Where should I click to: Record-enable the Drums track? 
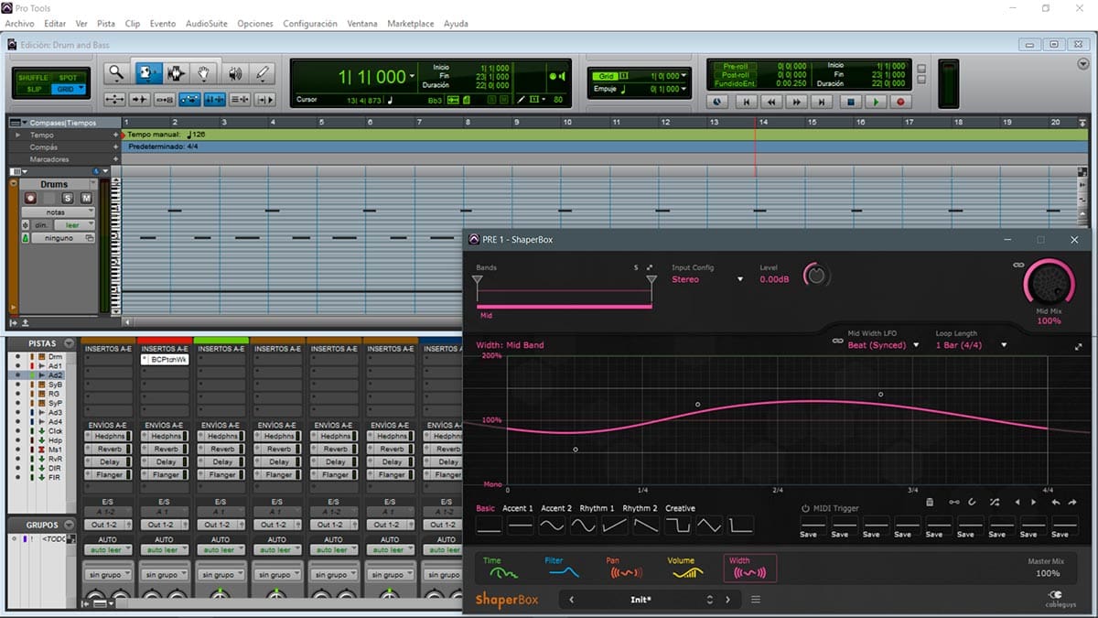click(30, 198)
